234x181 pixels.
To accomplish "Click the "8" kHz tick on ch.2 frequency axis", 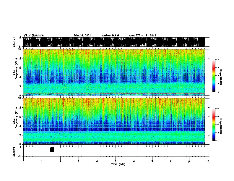I will [x=20, y=108].
